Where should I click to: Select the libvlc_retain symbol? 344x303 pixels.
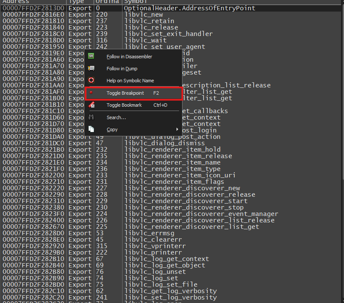click(x=149, y=21)
